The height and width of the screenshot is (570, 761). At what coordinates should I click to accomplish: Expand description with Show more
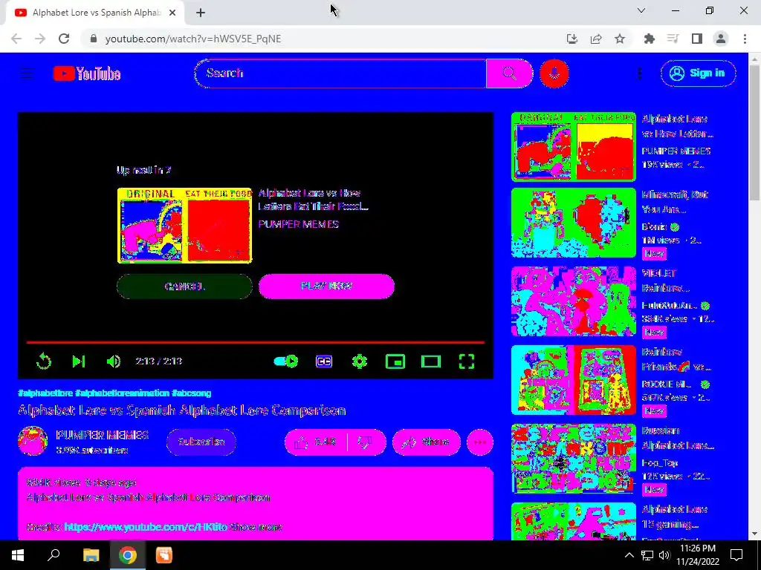click(x=256, y=527)
